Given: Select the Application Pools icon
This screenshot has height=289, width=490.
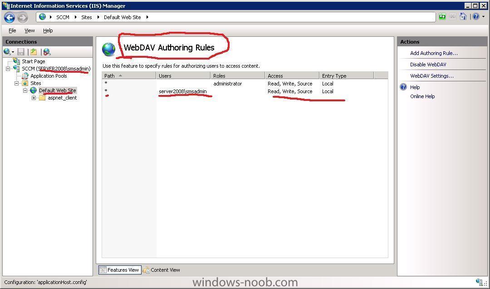Looking at the screenshot, I should point(25,76).
